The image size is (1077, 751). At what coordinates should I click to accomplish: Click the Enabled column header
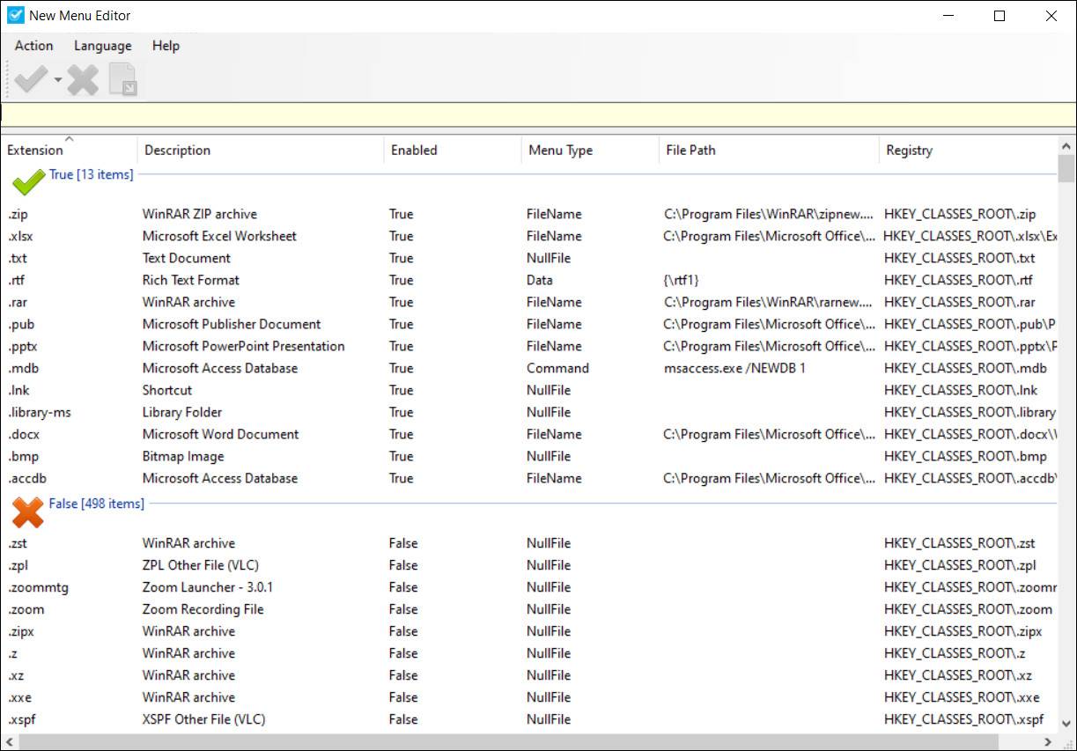(x=415, y=150)
